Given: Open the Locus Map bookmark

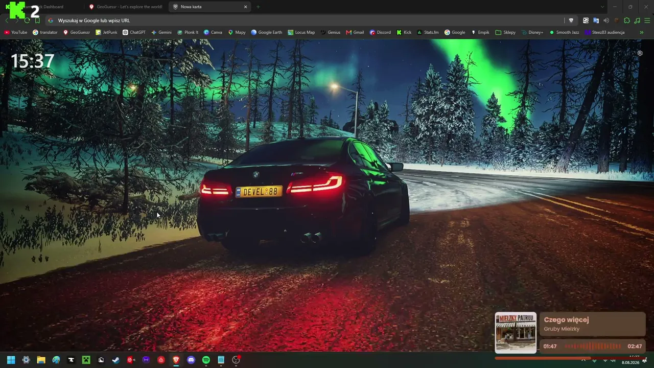Looking at the screenshot, I should tap(301, 32).
